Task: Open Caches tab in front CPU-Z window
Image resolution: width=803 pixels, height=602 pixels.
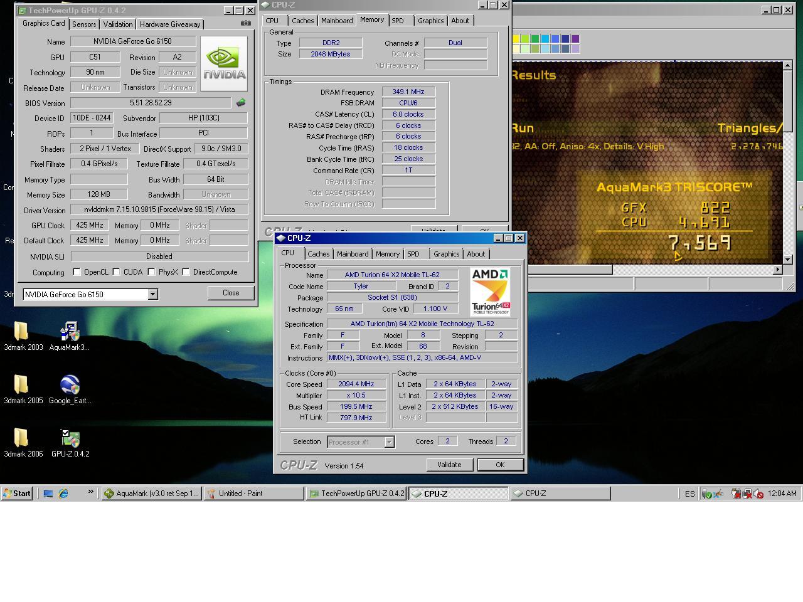Action: point(318,254)
